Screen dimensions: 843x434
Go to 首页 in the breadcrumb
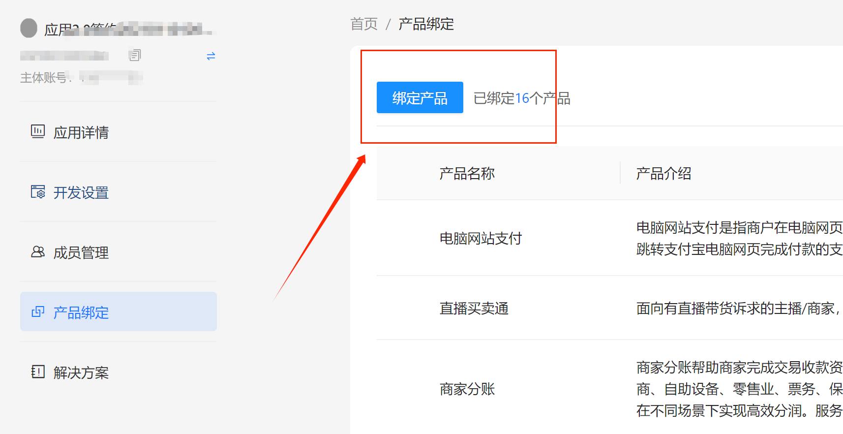364,24
